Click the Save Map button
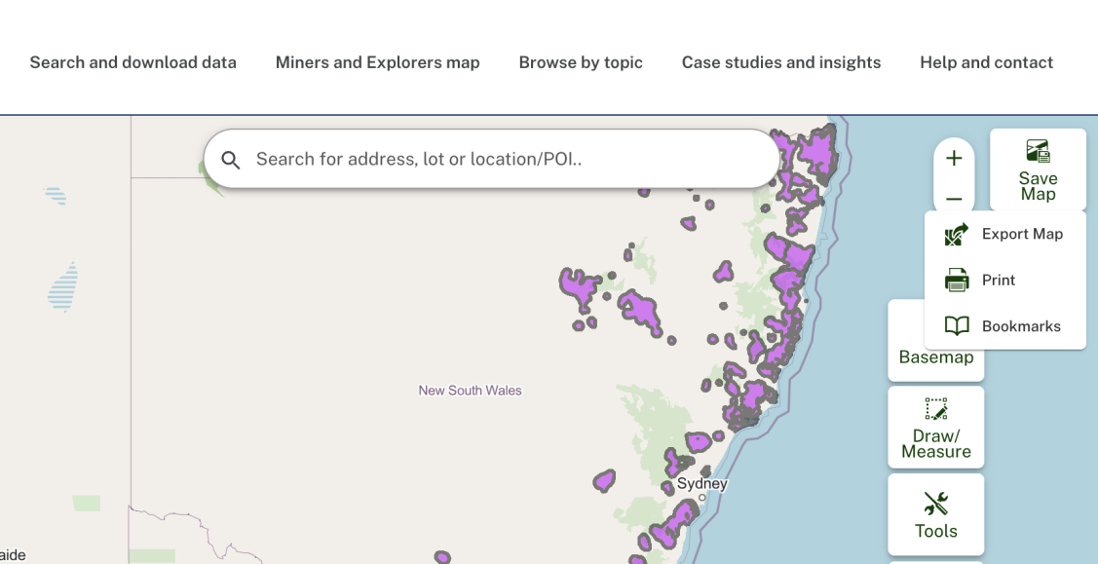 (1038, 170)
